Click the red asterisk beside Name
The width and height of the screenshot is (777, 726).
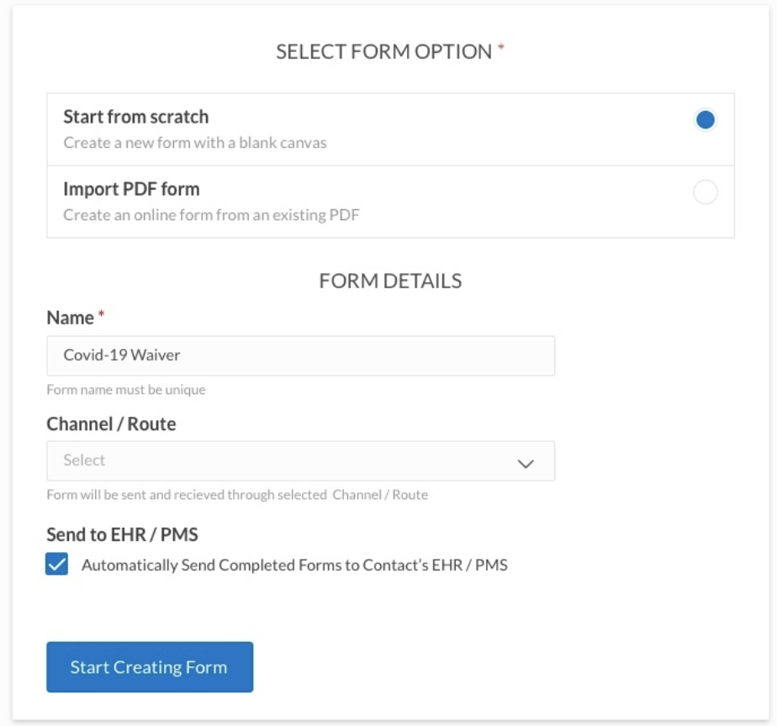coord(102,315)
